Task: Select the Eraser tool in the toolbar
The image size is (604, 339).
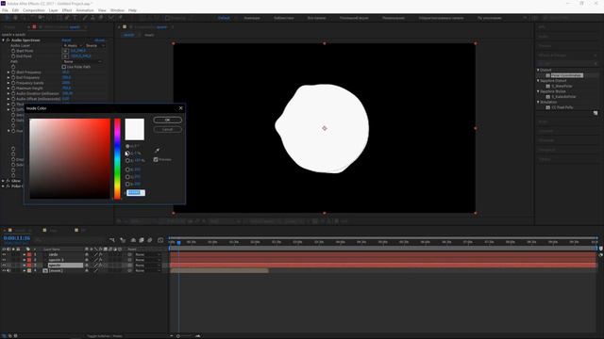Action: [101, 18]
